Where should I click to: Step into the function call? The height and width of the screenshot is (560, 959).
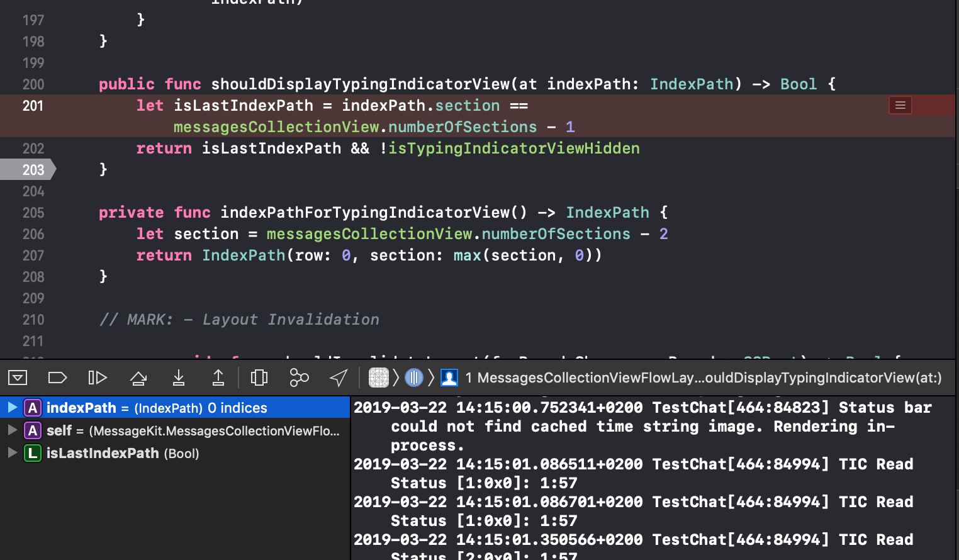(x=179, y=378)
